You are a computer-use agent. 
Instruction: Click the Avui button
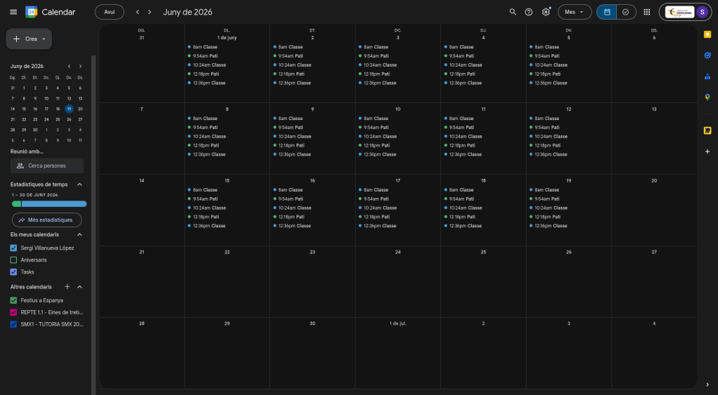tap(109, 12)
